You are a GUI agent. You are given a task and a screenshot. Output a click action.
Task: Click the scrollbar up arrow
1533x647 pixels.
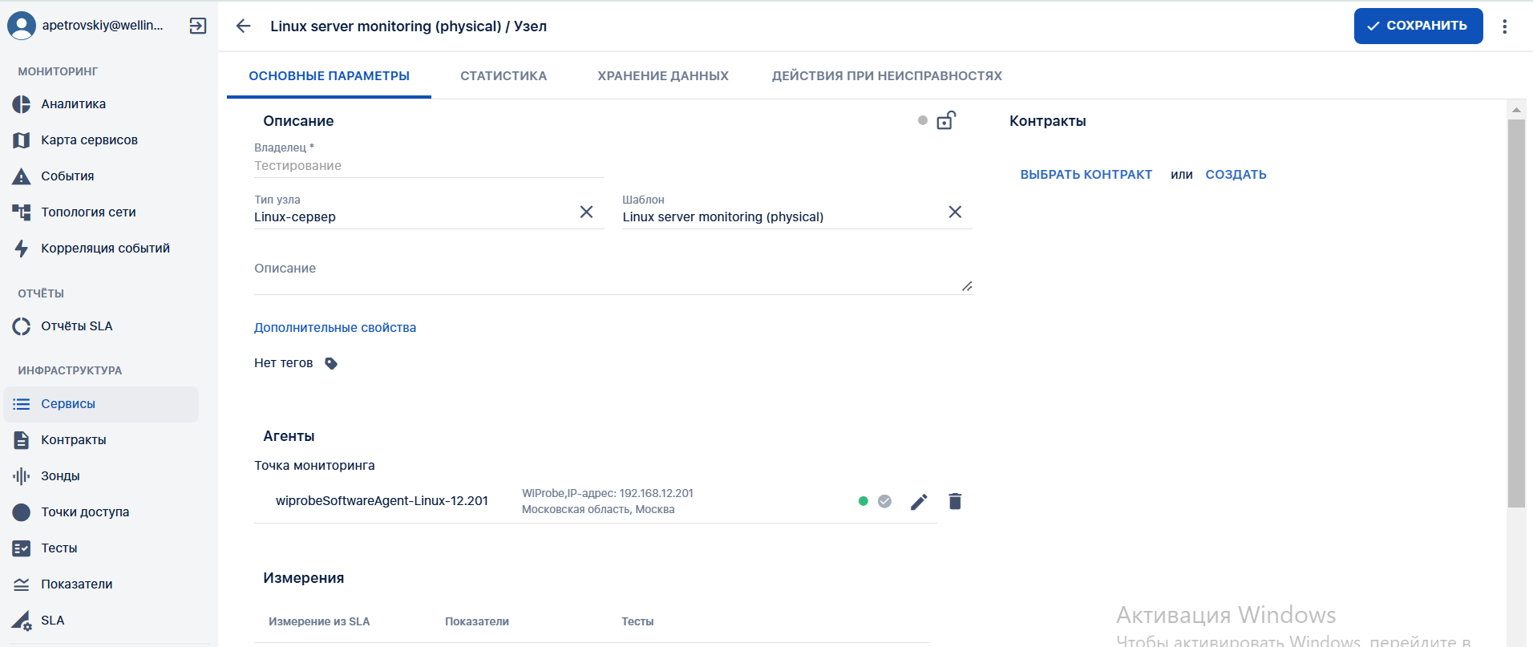[x=1516, y=109]
